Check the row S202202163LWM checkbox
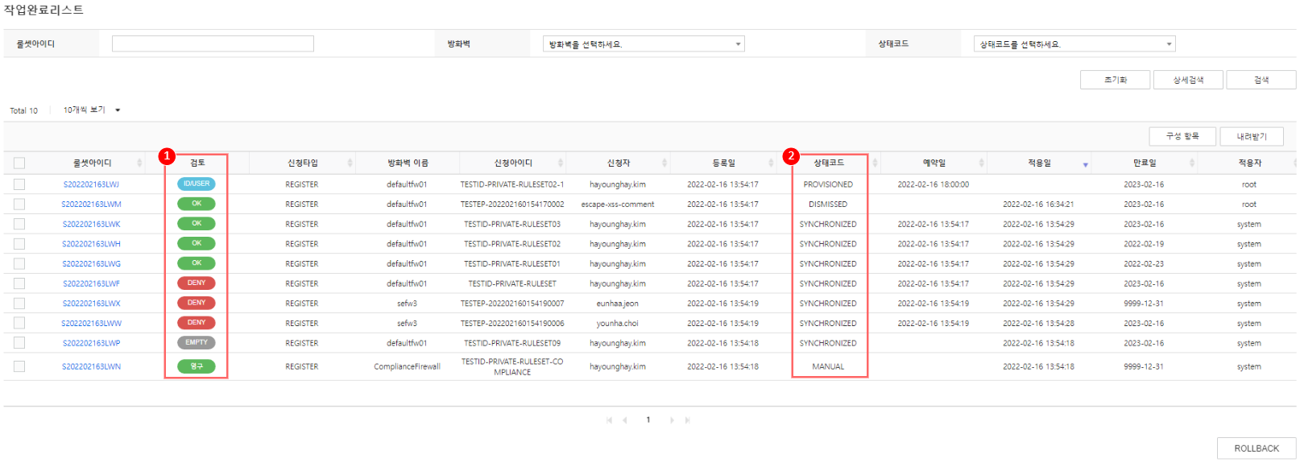This screenshot has height=463, width=1300. click(x=19, y=204)
